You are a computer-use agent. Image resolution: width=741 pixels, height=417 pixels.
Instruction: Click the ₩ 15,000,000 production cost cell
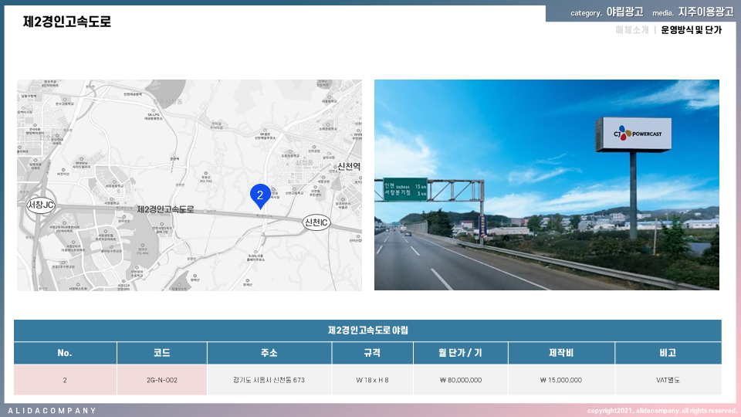coord(561,380)
